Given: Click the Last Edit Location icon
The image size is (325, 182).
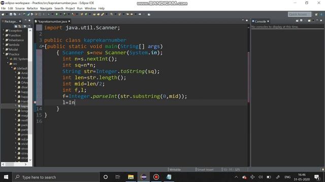Looking at the screenshot, I should click(x=127, y=14).
